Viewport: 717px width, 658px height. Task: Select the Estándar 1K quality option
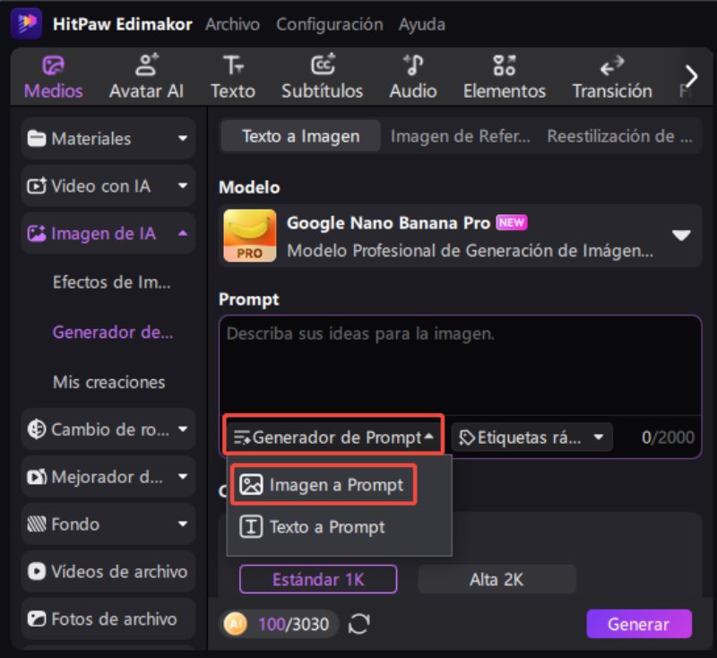(x=318, y=580)
